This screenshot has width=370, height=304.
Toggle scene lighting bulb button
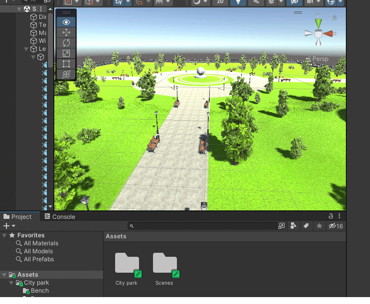238,2
